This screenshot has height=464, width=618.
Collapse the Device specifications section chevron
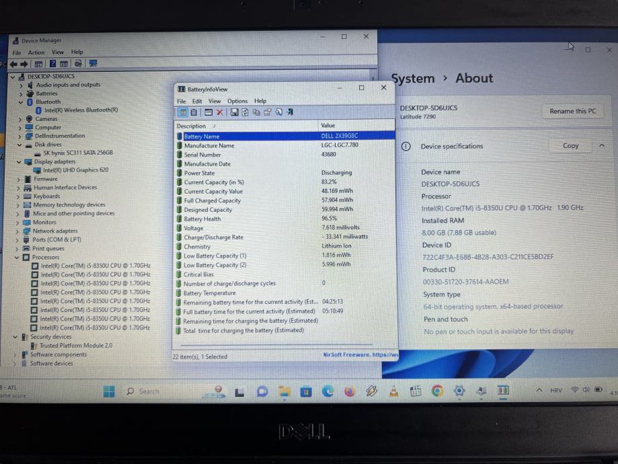pos(602,145)
